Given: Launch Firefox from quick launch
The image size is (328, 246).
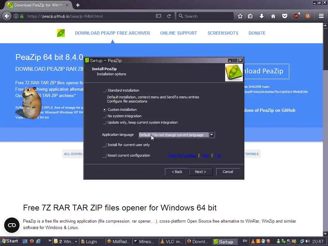Looking at the screenshot, I should pos(32,241).
